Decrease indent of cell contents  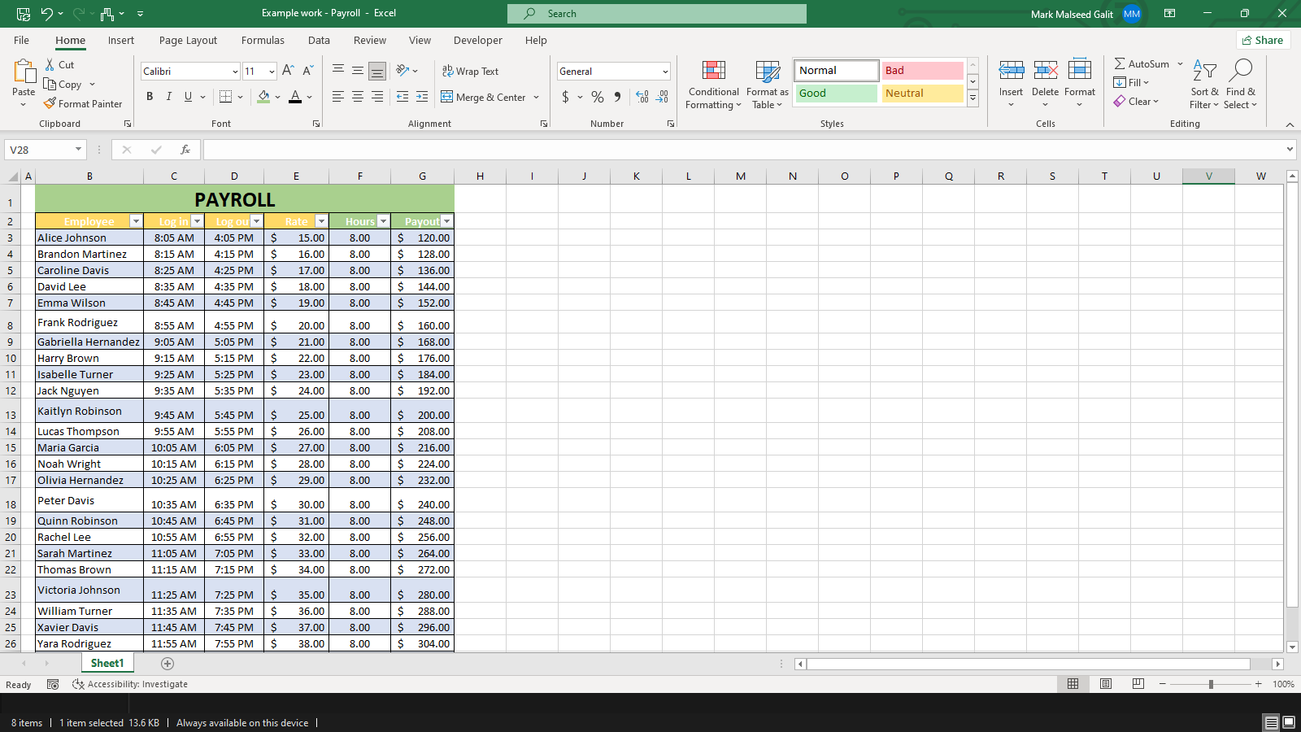click(402, 97)
